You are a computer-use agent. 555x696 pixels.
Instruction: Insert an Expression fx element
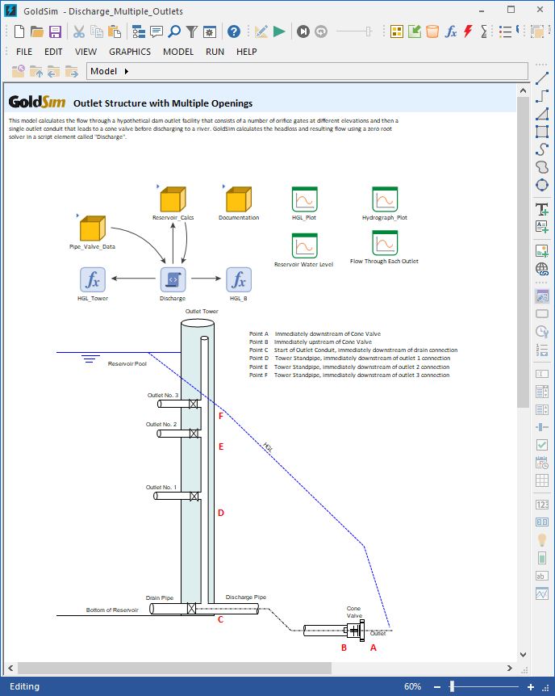pyautogui.click(x=450, y=31)
